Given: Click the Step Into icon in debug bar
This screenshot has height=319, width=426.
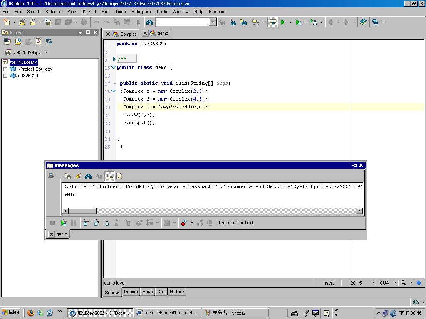Looking at the screenshot, I should (106, 223).
